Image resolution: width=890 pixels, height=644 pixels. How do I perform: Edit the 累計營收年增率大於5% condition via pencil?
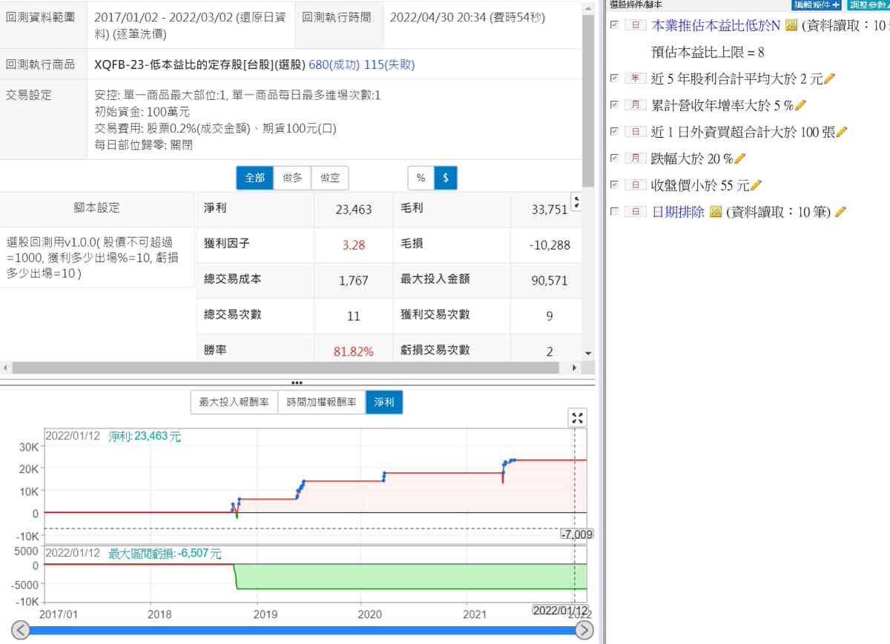(x=800, y=105)
